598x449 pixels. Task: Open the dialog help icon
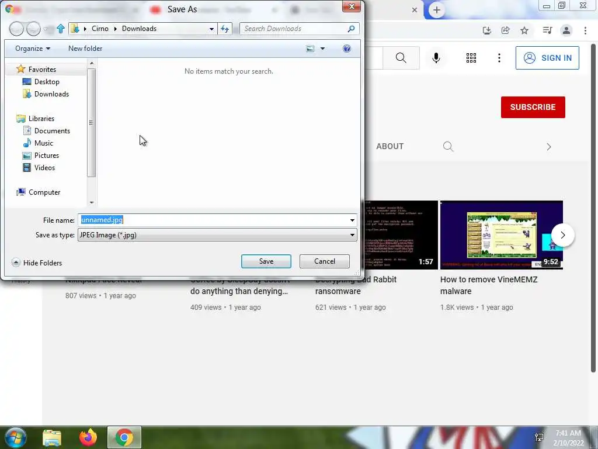point(347,49)
